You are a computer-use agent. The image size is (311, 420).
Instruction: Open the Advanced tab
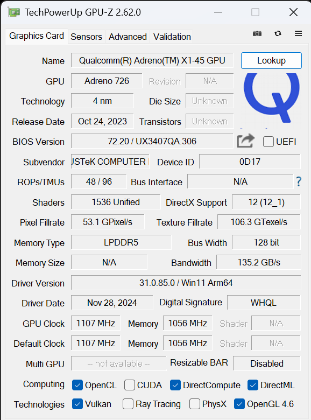pyautogui.click(x=128, y=37)
